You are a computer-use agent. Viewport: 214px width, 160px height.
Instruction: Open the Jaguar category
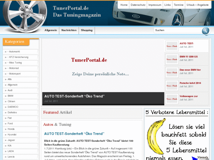coord(11,140)
